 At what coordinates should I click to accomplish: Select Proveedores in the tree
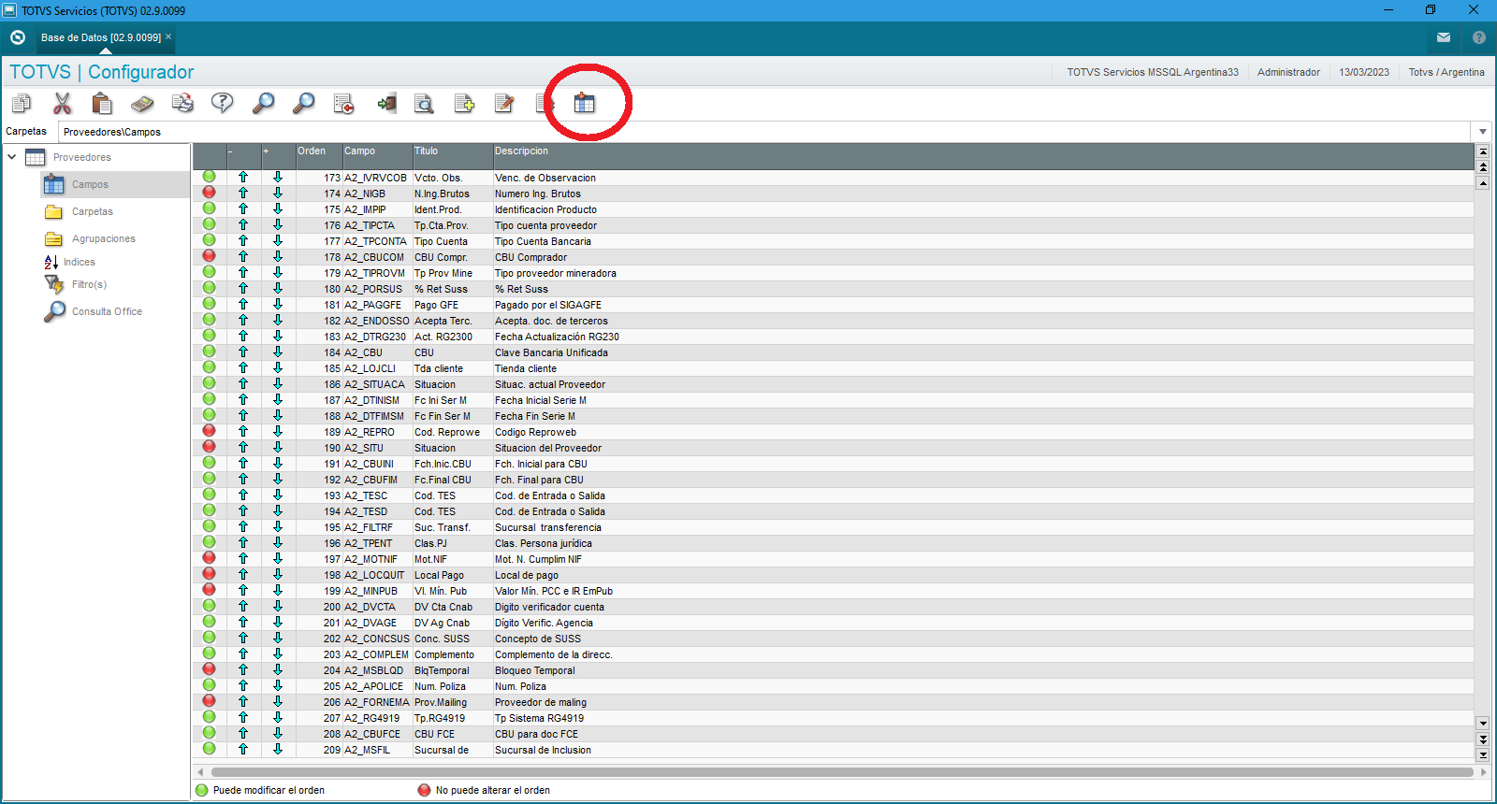click(81, 157)
